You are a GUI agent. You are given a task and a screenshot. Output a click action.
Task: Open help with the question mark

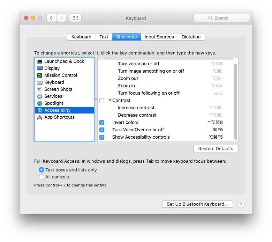(241, 205)
